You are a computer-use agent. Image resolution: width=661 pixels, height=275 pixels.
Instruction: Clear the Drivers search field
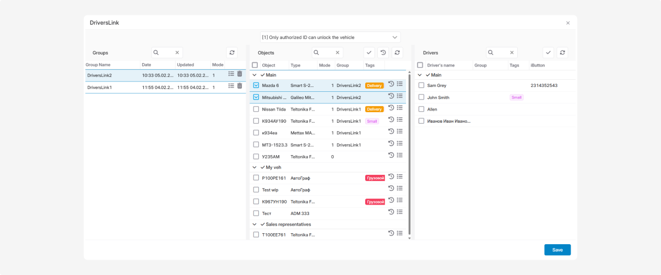[x=512, y=53]
